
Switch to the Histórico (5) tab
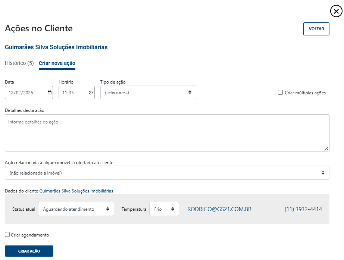[19, 63]
